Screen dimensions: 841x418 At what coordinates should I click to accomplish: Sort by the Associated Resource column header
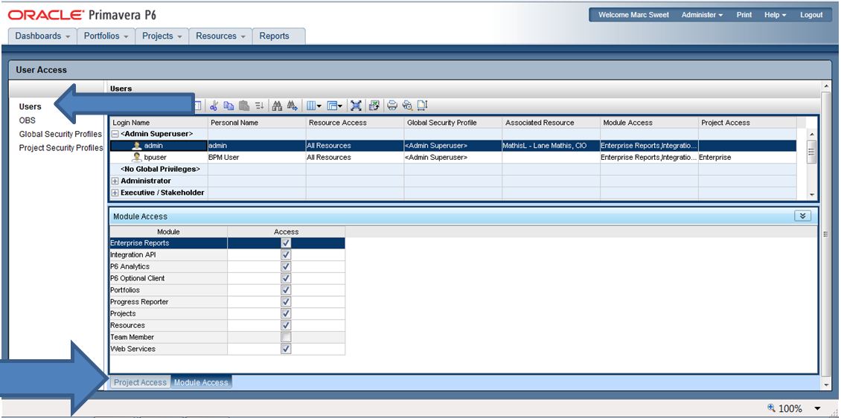[x=551, y=123]
